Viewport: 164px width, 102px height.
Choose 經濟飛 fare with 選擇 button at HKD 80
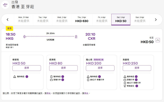point(63,68)
